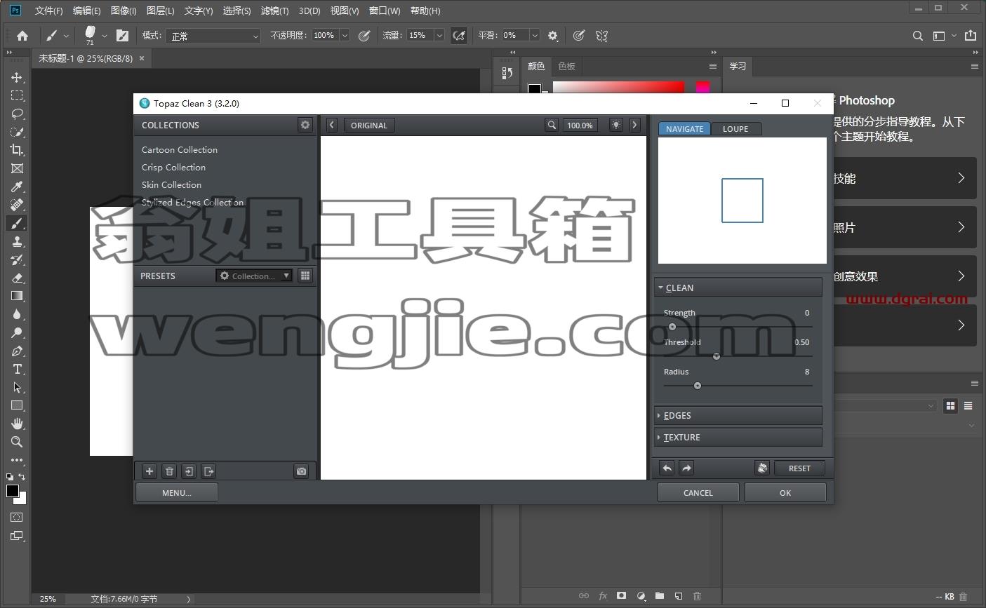
Task: Expand the TEXTURE section
Action: pyautogui.click(x=738, y=437)
